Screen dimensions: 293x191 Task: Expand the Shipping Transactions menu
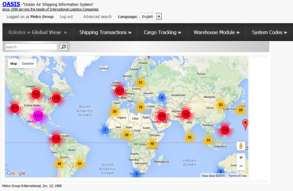(x=105, y=32)
